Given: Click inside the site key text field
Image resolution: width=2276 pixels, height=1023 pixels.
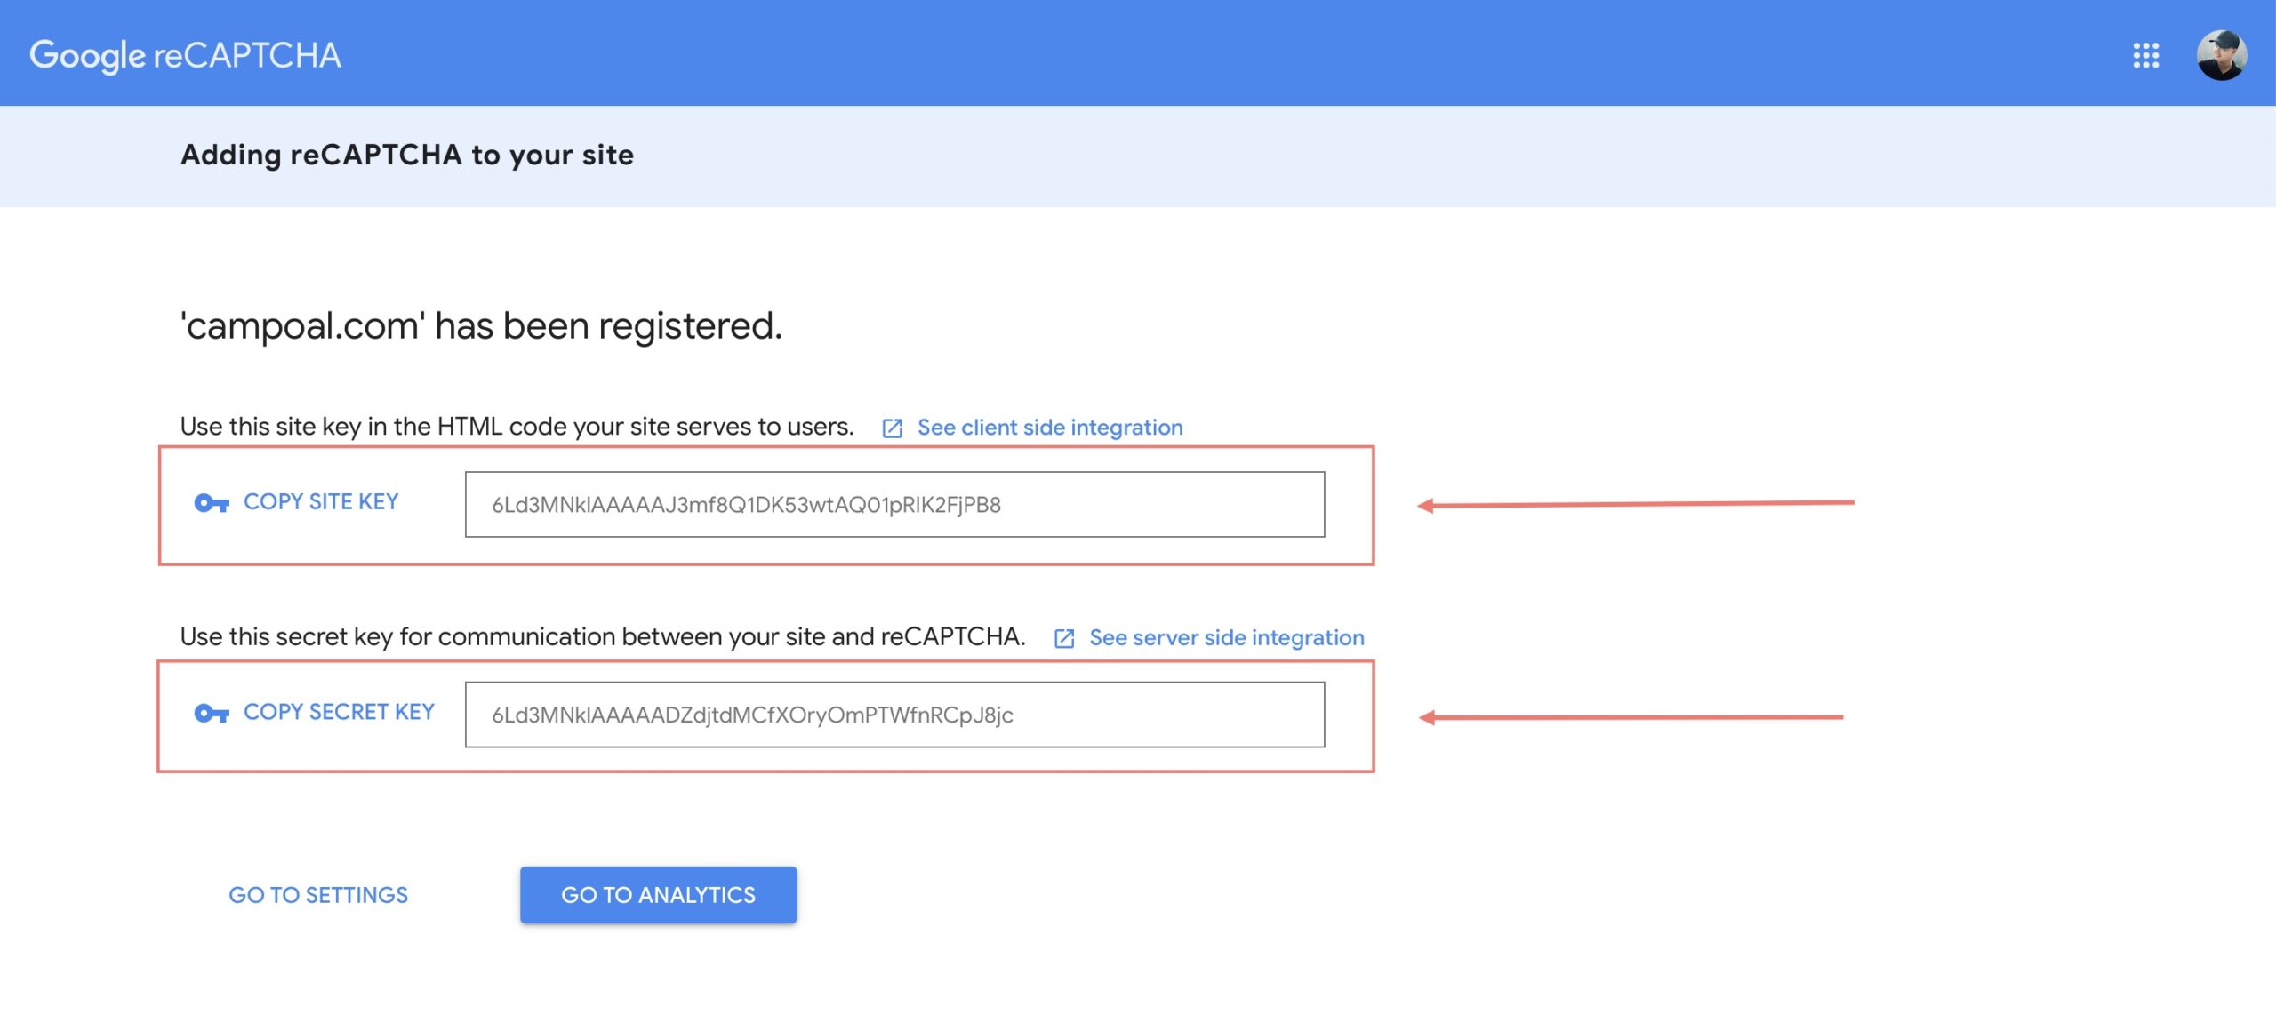Looking at the screenshot, I should coord(894,504).
